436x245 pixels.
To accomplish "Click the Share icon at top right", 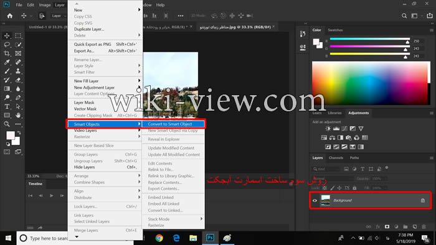I will [430, 16].
